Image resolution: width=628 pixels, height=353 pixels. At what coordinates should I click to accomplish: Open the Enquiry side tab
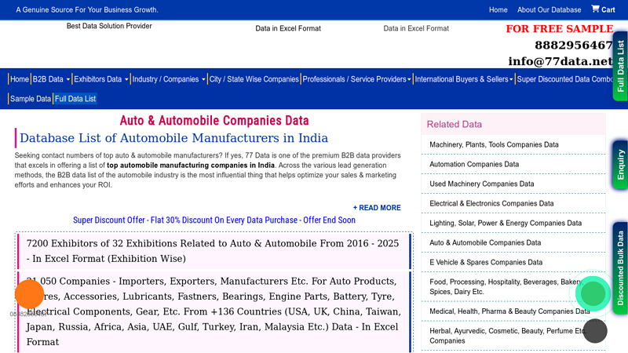click(620, 165)
